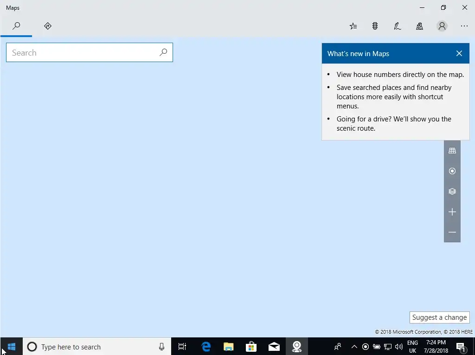Click the user account profile icon
This screenshot has height=355, width=475.
(442, 26)
